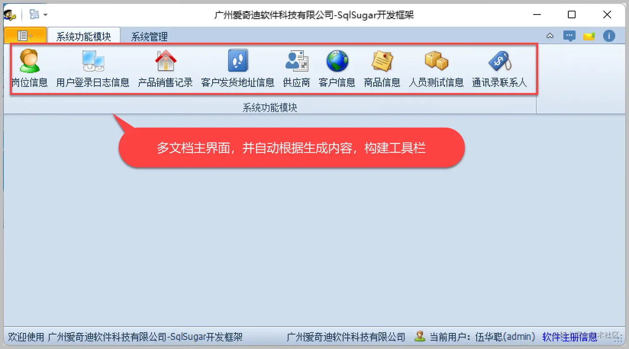
Task: Click the yellow mail envelope icon
Action: pos(589,36)
